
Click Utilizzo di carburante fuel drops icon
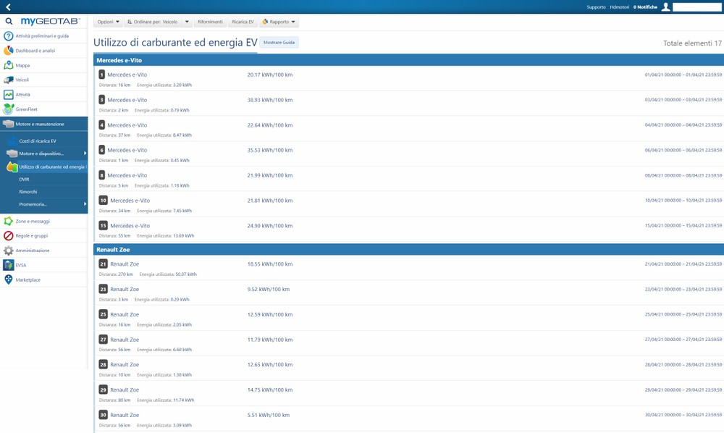[12, 167]
